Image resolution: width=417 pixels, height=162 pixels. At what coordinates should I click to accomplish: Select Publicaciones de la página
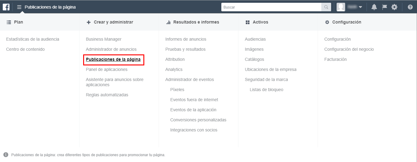click(x=113, y=59)
